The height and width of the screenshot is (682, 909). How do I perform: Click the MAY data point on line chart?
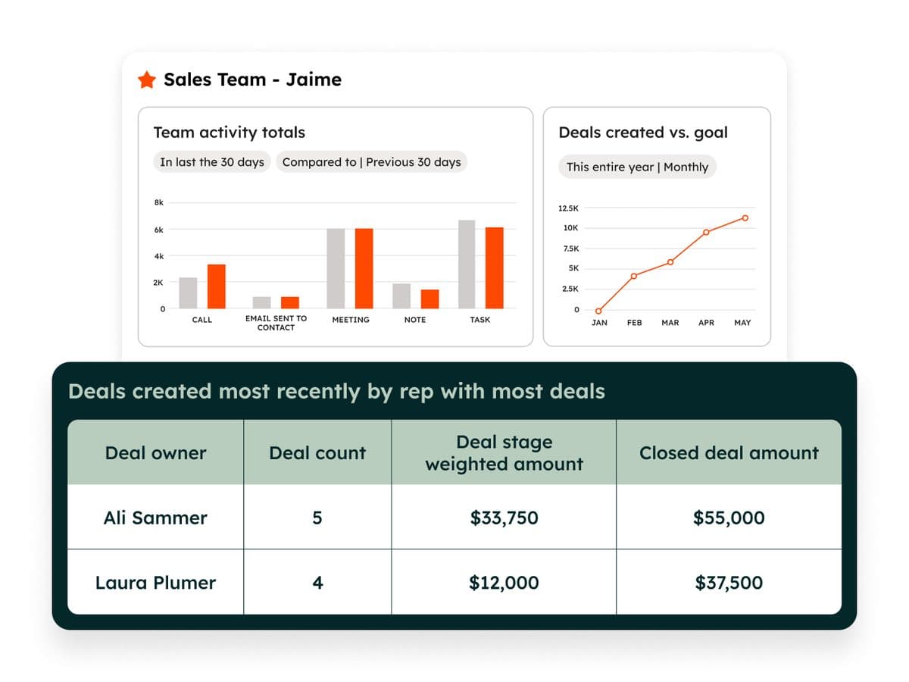[745, 217]
